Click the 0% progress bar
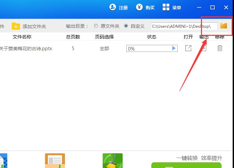 click(152, 49)
